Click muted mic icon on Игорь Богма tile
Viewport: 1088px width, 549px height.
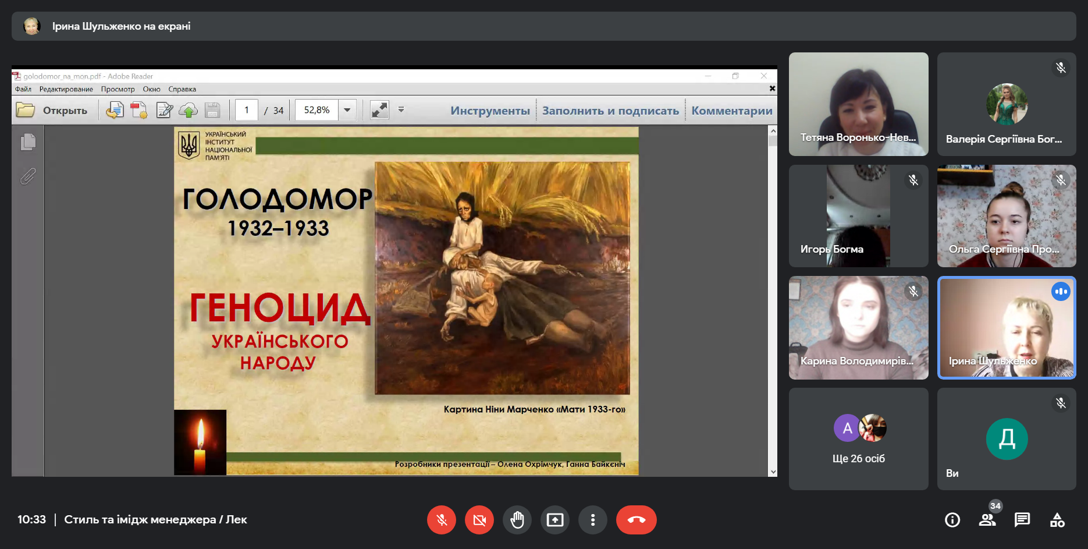(913, 180)
